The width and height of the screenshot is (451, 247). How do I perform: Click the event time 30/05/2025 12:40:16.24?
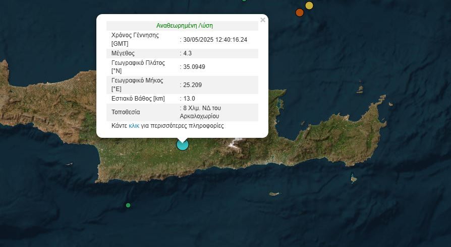[x=215, y=39]
